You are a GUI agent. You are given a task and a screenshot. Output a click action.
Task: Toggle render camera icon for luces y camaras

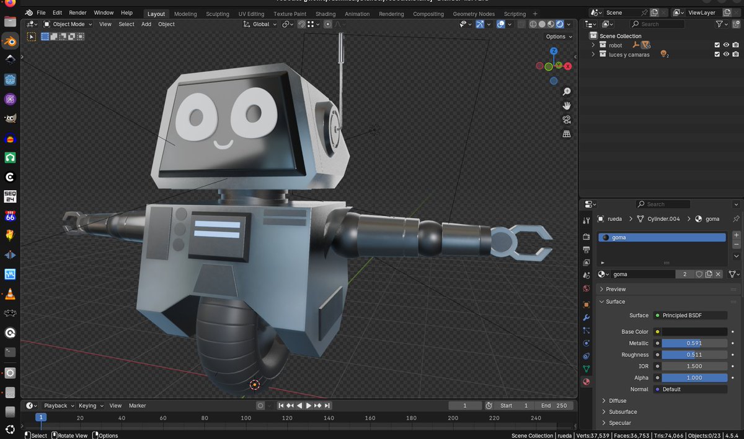point(735,54)
